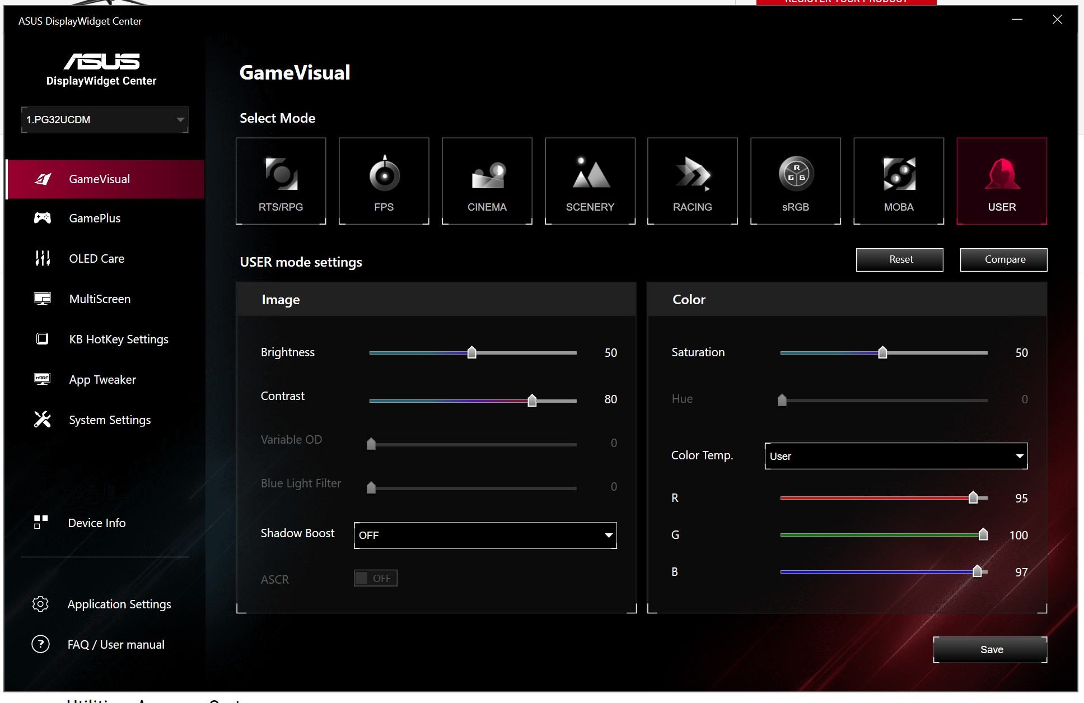The height and width of the screenshot is (703, 1084).
Task: Open System Settings menu label
Action: [110, 420]
